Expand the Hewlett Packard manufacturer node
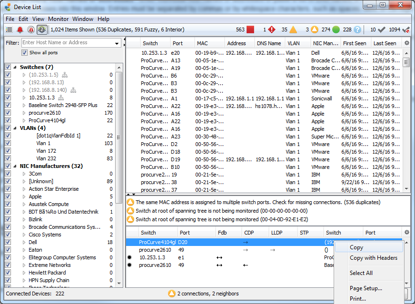This screenshot has height=304, width=415. [x=24, y=273]
